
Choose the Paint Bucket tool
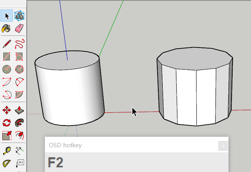click(7, 28)
